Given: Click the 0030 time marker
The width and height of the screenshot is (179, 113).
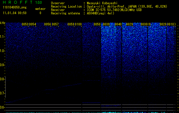Looking at the screenshot, I should click(144, 24).
